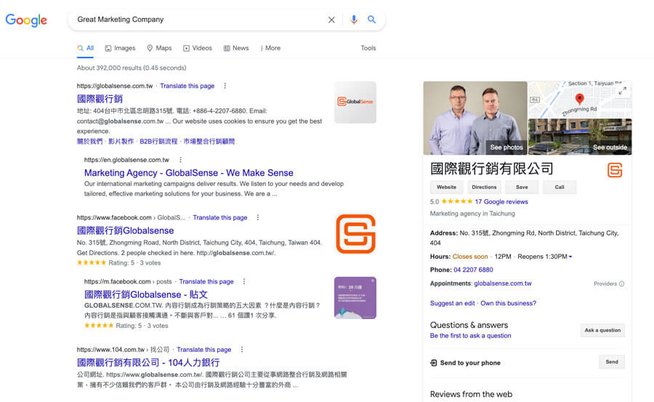
Task: Open the orange S logo thumbnail of Facebook result
Action: pos(356,234)
